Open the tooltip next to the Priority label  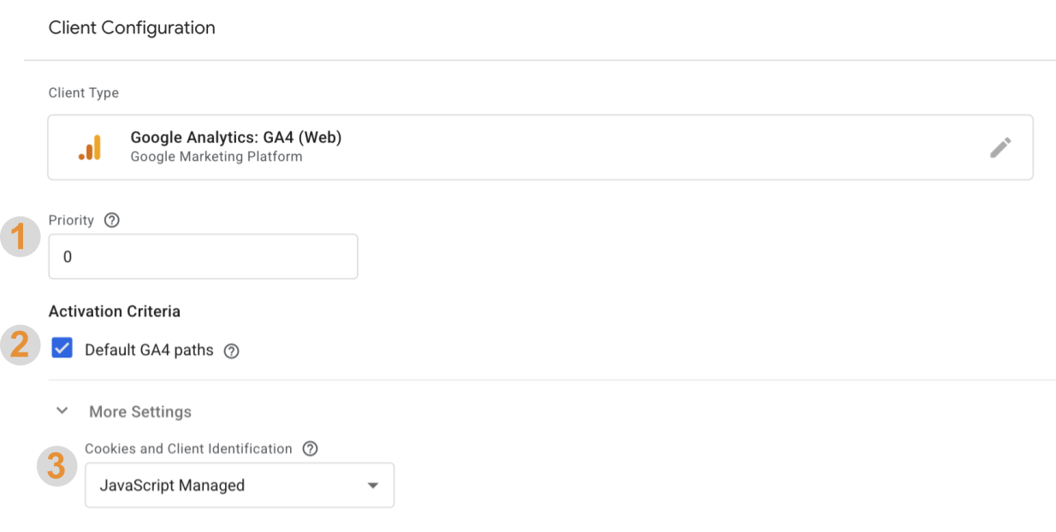coord(111,220)
